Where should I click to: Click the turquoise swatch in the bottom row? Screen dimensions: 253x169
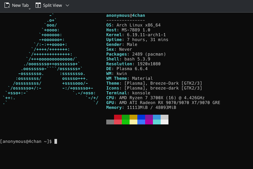[x=157, y=122]
